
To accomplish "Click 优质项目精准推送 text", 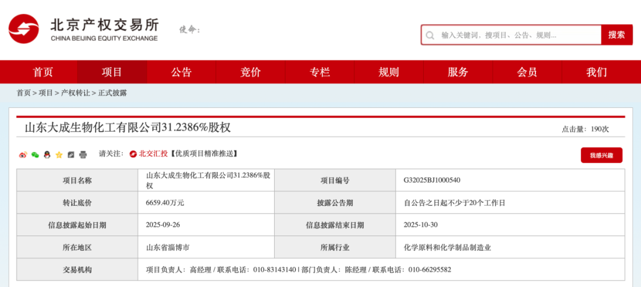I will click(204, 154).
